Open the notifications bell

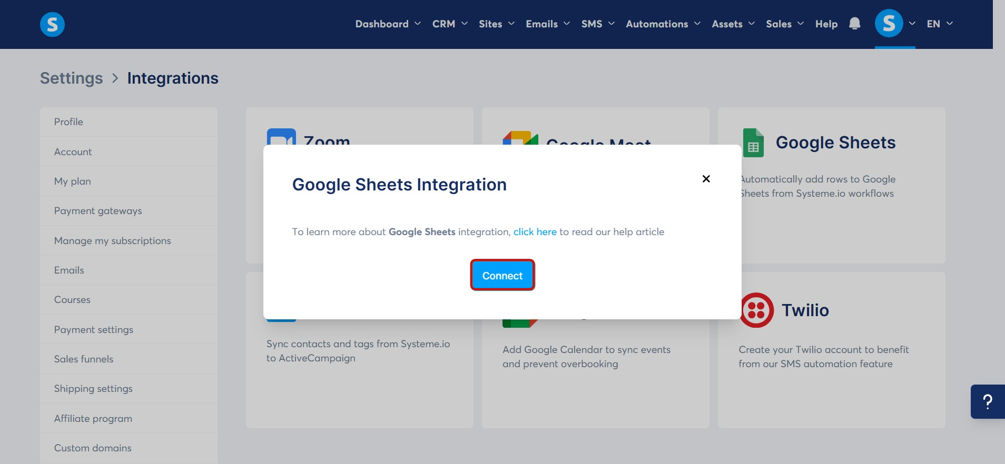point(854,24)
